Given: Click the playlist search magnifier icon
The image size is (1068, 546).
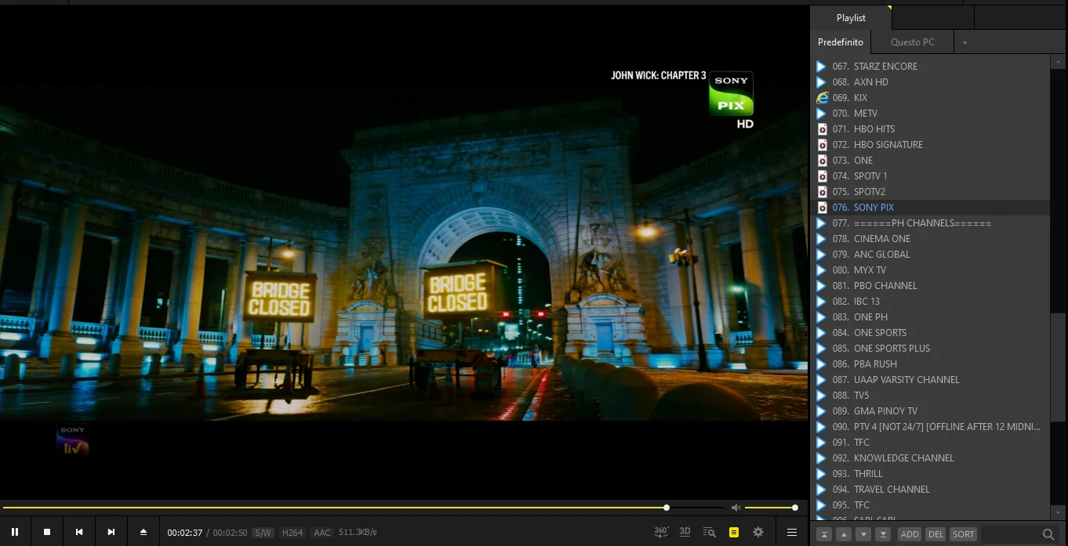Looking at the screenshot, I should click(1048, 534).
